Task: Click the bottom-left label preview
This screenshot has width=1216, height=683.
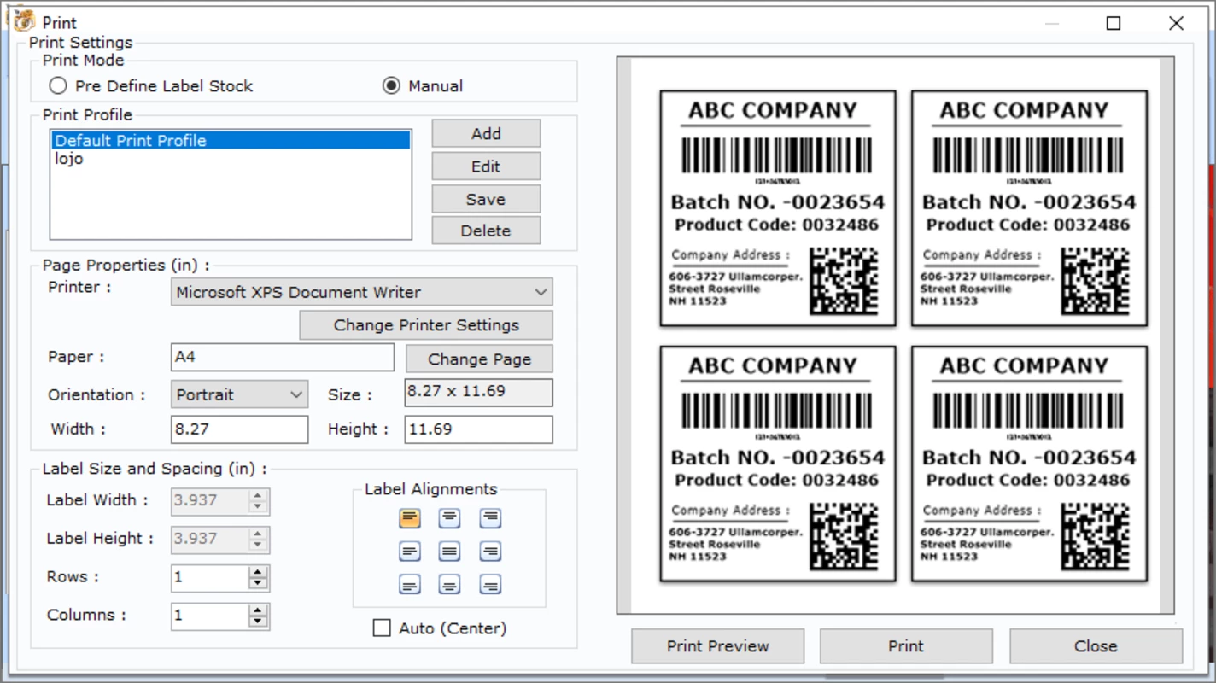Action: 778,464
